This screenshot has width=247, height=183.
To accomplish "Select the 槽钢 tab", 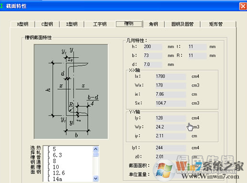I will 129,24.
